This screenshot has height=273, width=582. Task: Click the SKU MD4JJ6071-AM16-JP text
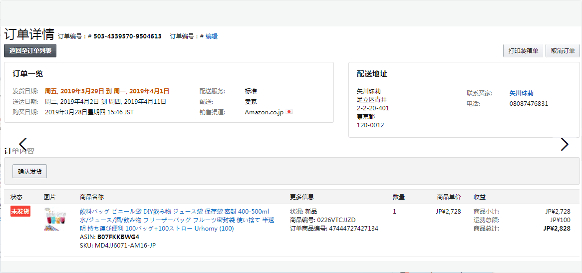coord(118,245)
